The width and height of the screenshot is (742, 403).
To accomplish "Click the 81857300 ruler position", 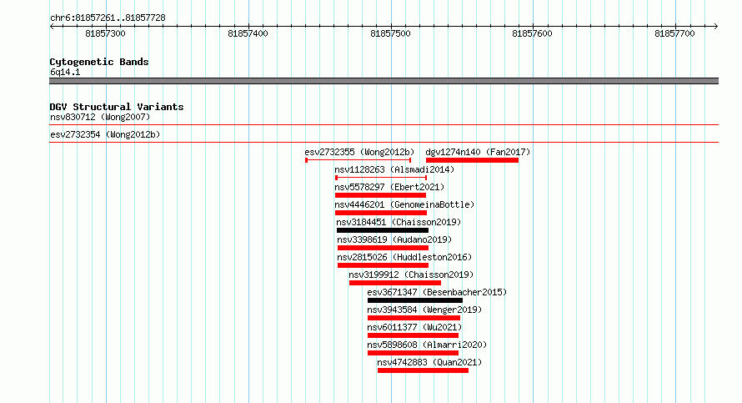I will 106,33.
